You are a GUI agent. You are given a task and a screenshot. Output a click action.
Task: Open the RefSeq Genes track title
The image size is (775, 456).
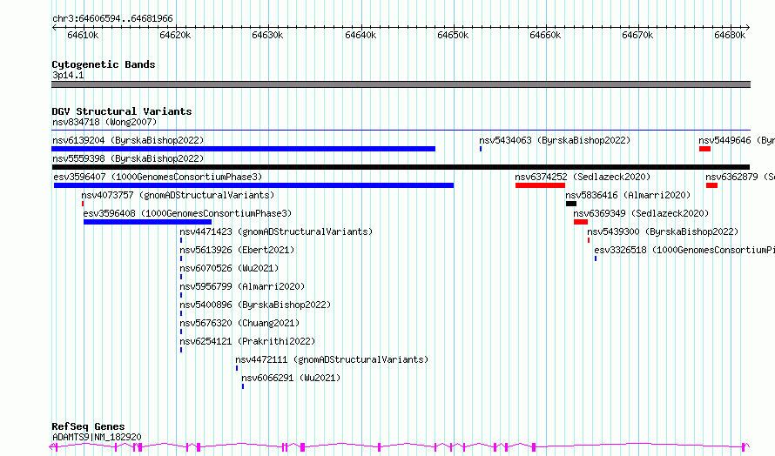pyautogui.click(x=88, y=426)
